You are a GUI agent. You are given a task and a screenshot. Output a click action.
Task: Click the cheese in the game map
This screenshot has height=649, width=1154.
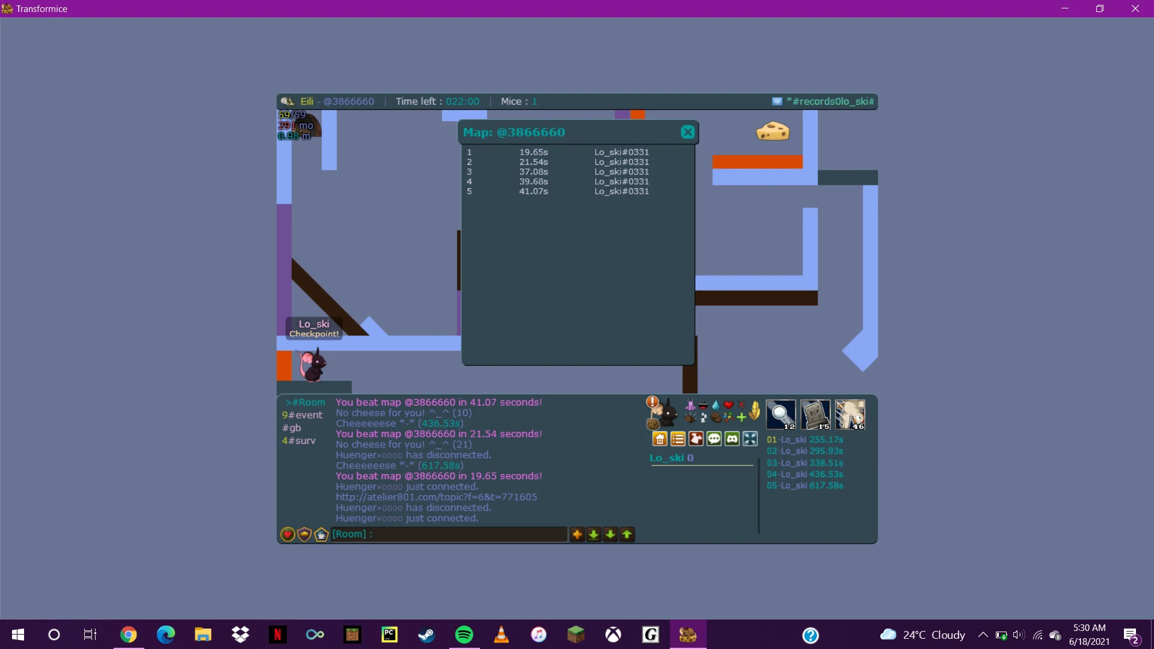(773, 131)
